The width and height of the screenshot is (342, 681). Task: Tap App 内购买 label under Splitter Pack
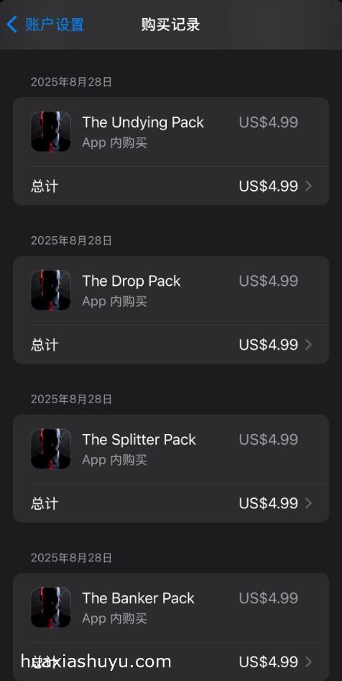coord(115,460)
